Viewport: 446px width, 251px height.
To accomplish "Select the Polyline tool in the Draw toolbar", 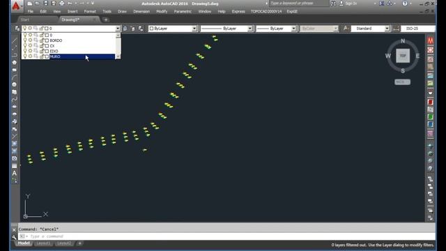I will (x=15, y=55).
